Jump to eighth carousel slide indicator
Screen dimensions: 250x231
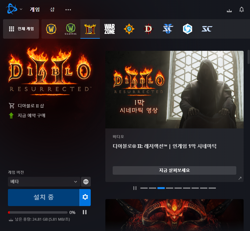click(204, 188)
